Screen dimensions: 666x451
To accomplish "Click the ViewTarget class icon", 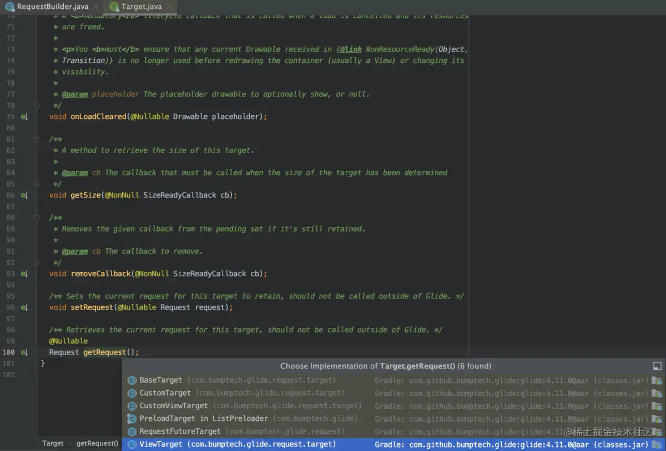I will tap(132, 444).
